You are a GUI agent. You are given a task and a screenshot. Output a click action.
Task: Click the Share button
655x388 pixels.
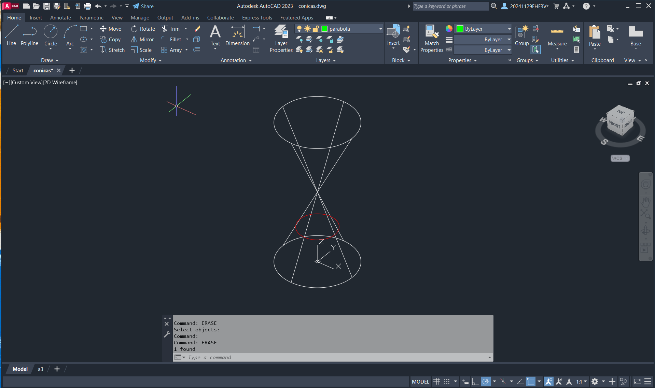(x=143, y=6)
